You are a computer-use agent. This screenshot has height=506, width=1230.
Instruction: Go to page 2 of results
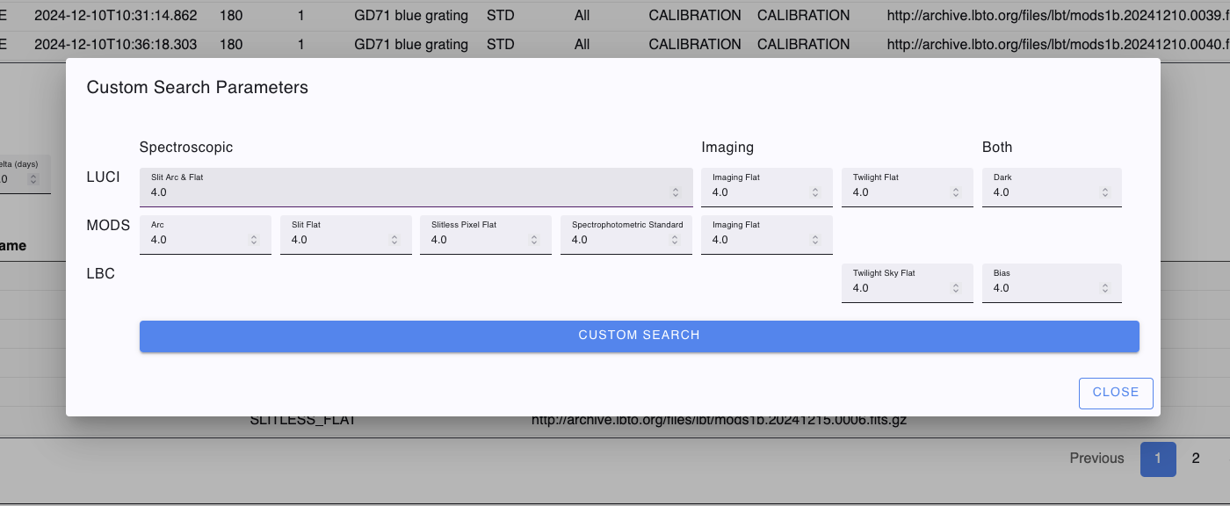click(x=1195, y=459)
